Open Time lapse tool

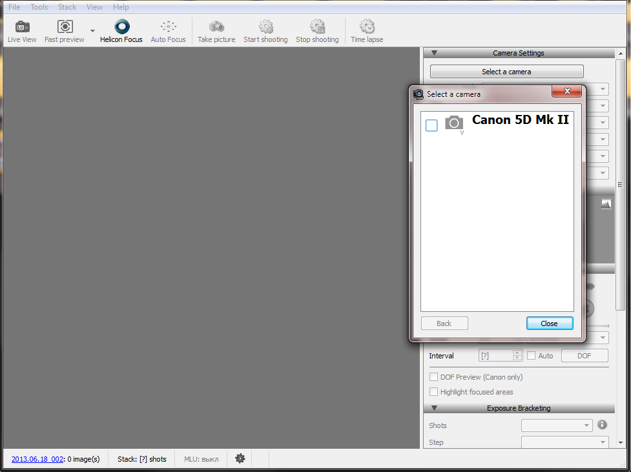click(x=367, y=32)
